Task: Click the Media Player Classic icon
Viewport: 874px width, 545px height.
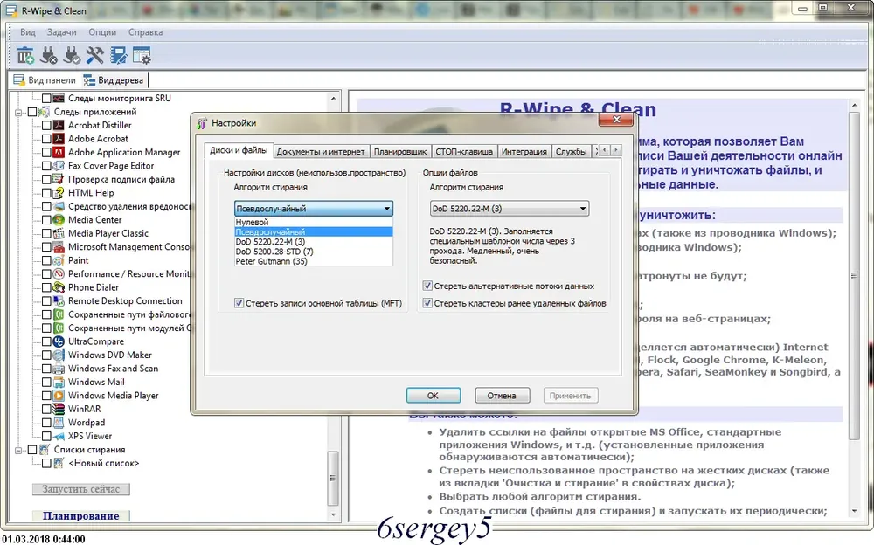Action: (x=59, y=233)
